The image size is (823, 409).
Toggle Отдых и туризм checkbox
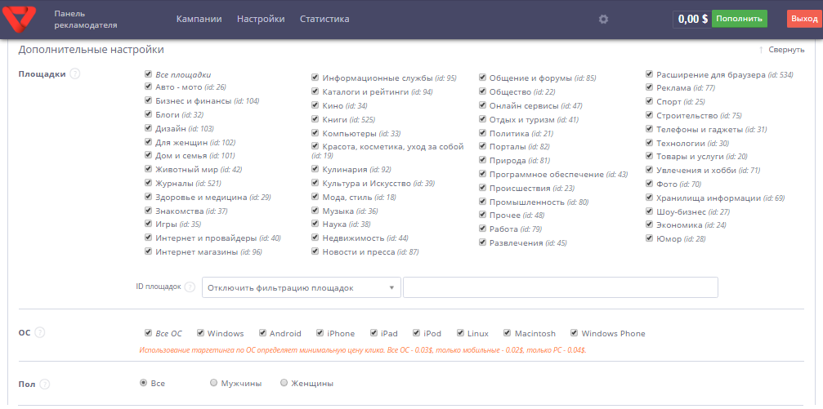[482, 119]
